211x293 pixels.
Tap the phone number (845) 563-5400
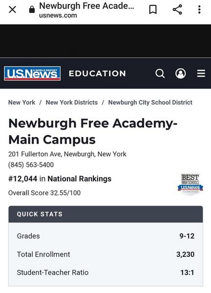click(31, 165)
